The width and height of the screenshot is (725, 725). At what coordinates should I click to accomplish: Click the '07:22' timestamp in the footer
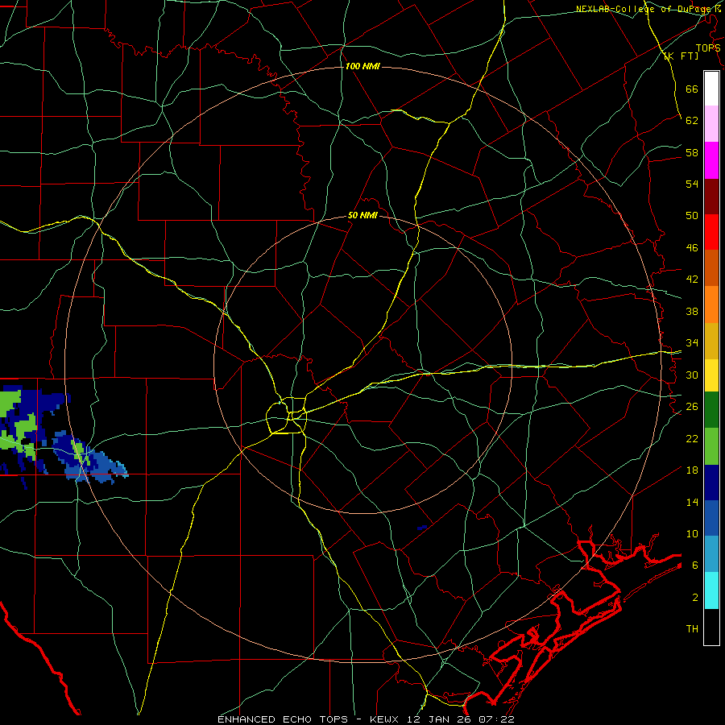tap(496, 719)
